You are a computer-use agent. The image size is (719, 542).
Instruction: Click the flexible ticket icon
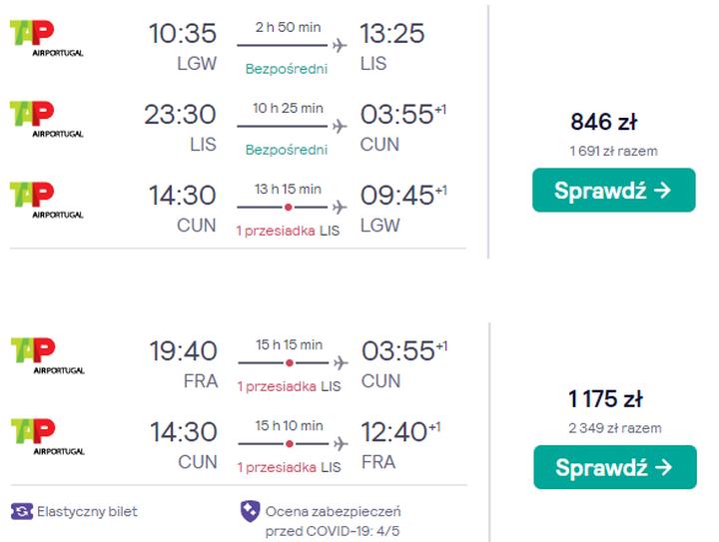point(22,512)
